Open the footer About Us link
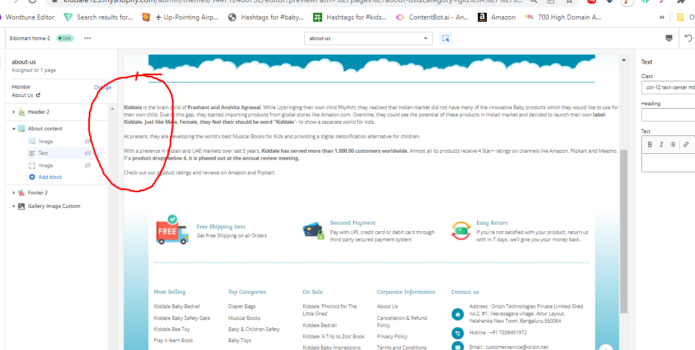Image resolution: width=695 pixels, height=350 pixels. tap(387, 307)
